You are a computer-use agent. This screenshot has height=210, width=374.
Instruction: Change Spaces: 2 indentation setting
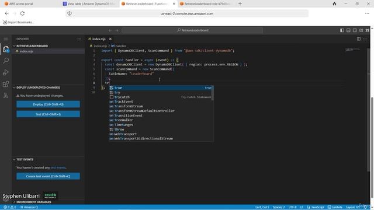click(279, 207)
